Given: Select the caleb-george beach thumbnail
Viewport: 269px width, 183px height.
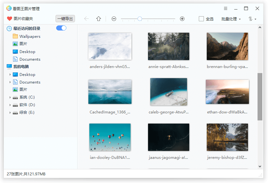Looking at the screenshot, I should [168, 92].
